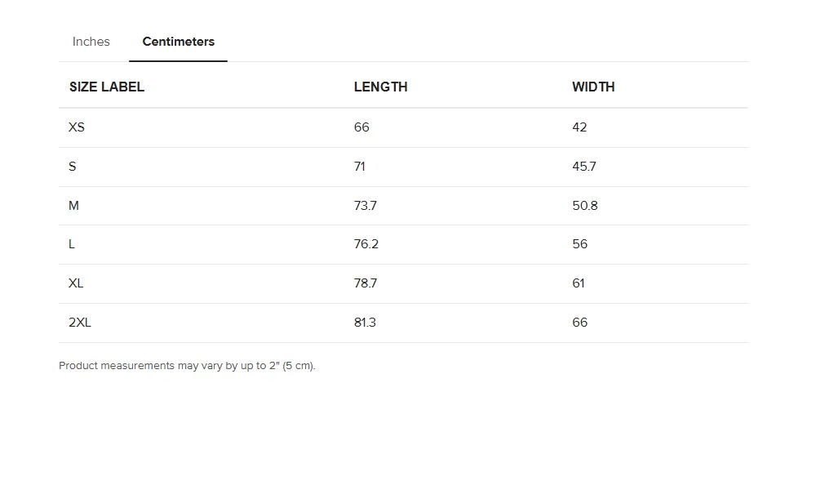The width and height of the screenshot is (816, 490).
Task: Click the S size label row
Action: 73,167
